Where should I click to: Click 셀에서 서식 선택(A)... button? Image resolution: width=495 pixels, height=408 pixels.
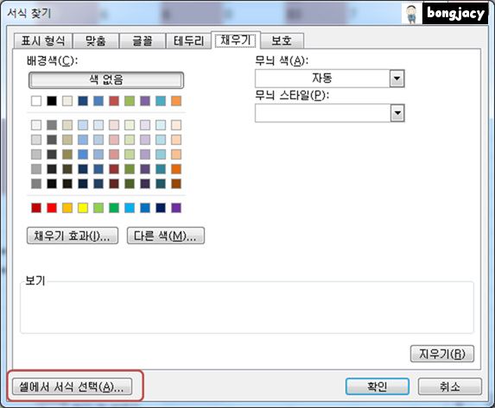[x=72, y=386]
